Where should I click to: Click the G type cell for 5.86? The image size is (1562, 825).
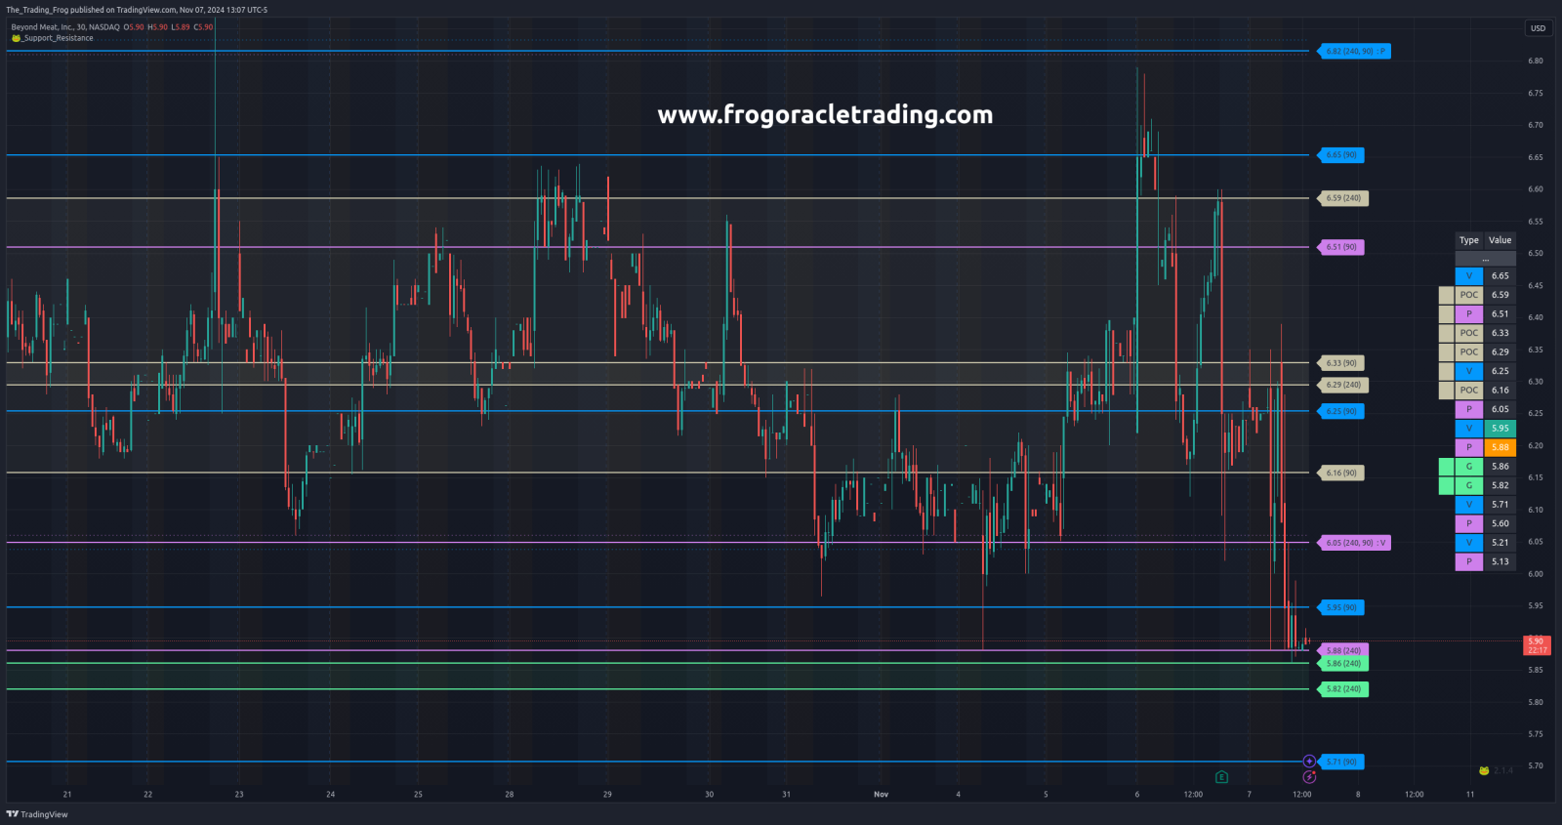[x=1469, y=466]
